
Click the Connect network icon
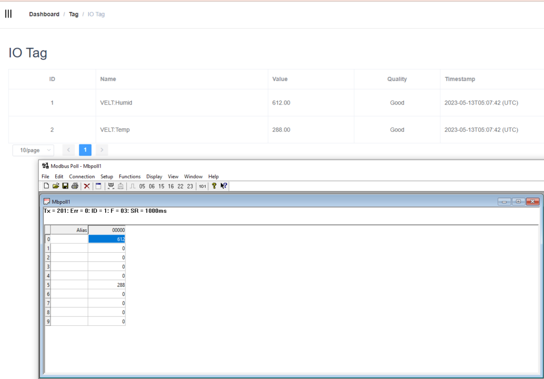(x=110, y=186)
